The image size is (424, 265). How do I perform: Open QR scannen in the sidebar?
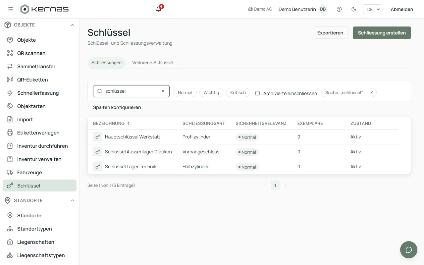point(39,53)
